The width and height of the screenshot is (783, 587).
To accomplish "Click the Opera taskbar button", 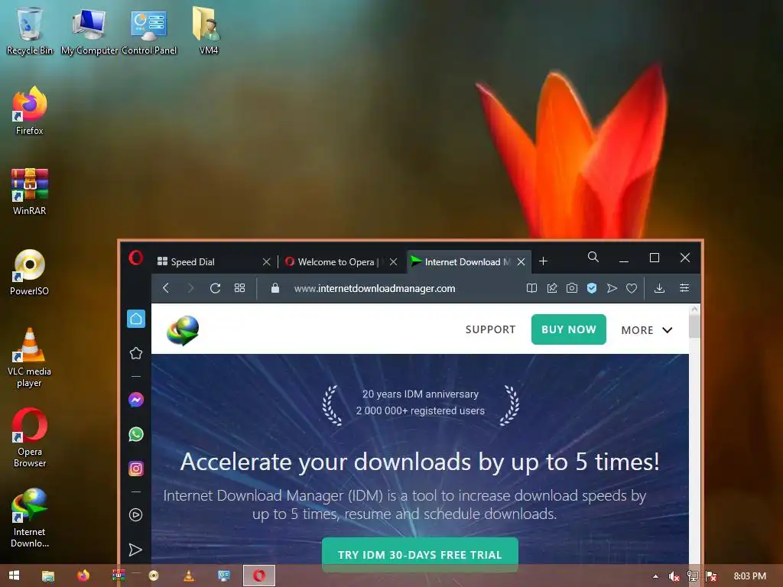I will tap(259, 576).
